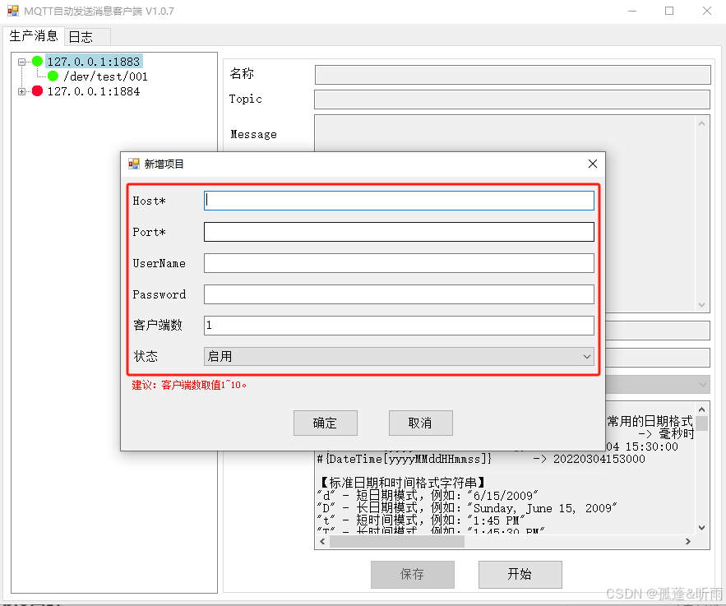Click the red hint text 建议：客户端数取值1~10
726x606 pixels.
pos(189,385)
